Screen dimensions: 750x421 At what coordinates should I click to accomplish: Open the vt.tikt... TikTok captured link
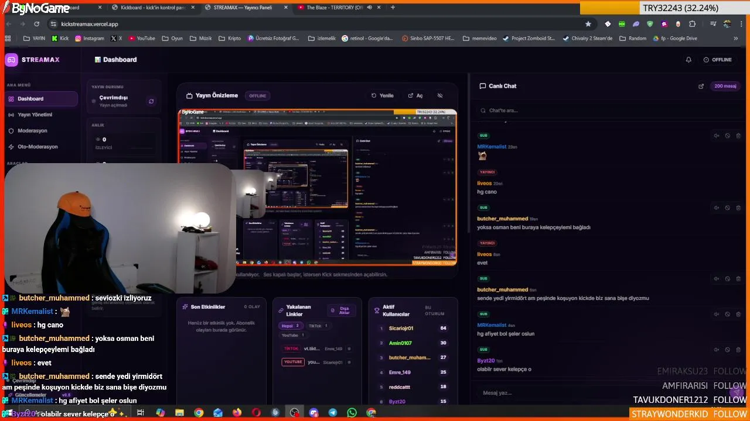tap(312, 348)
